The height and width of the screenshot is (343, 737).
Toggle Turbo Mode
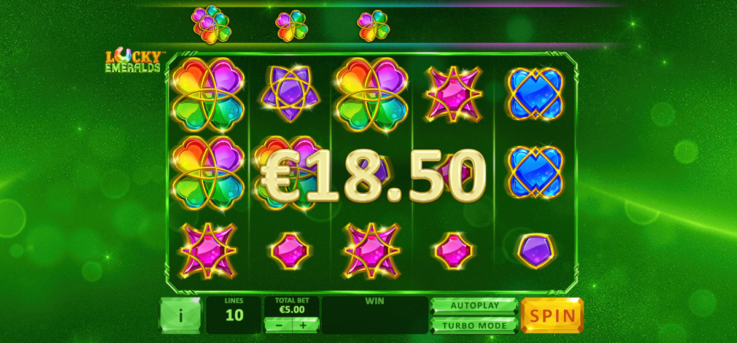tap(474, 325)
